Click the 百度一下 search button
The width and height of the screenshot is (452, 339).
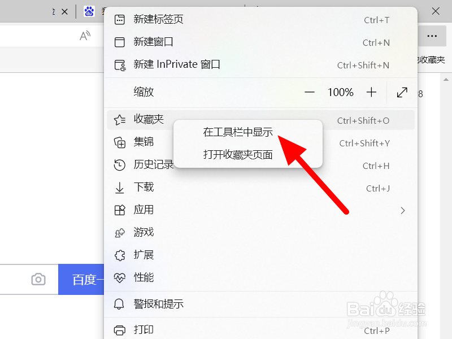point(81,279)
